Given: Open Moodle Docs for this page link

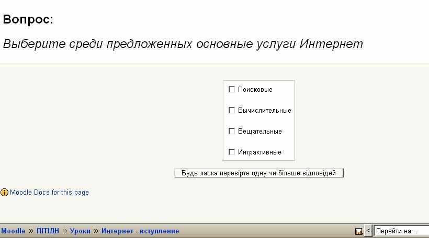Looking at the screenshot, I should [x=49, y=193].
